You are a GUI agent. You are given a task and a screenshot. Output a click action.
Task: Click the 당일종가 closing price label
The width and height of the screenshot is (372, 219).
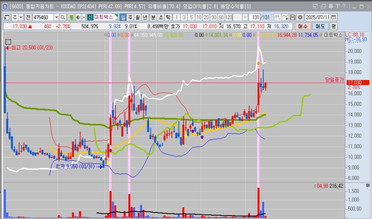[335, 80]
